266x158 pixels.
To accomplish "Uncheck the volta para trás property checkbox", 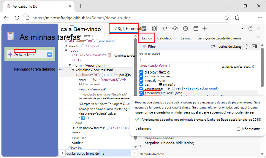I will pos(141,88).
